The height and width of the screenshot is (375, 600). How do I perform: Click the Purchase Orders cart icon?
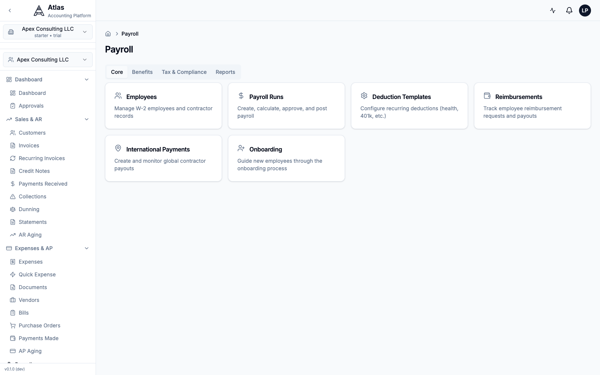(13, 325)
